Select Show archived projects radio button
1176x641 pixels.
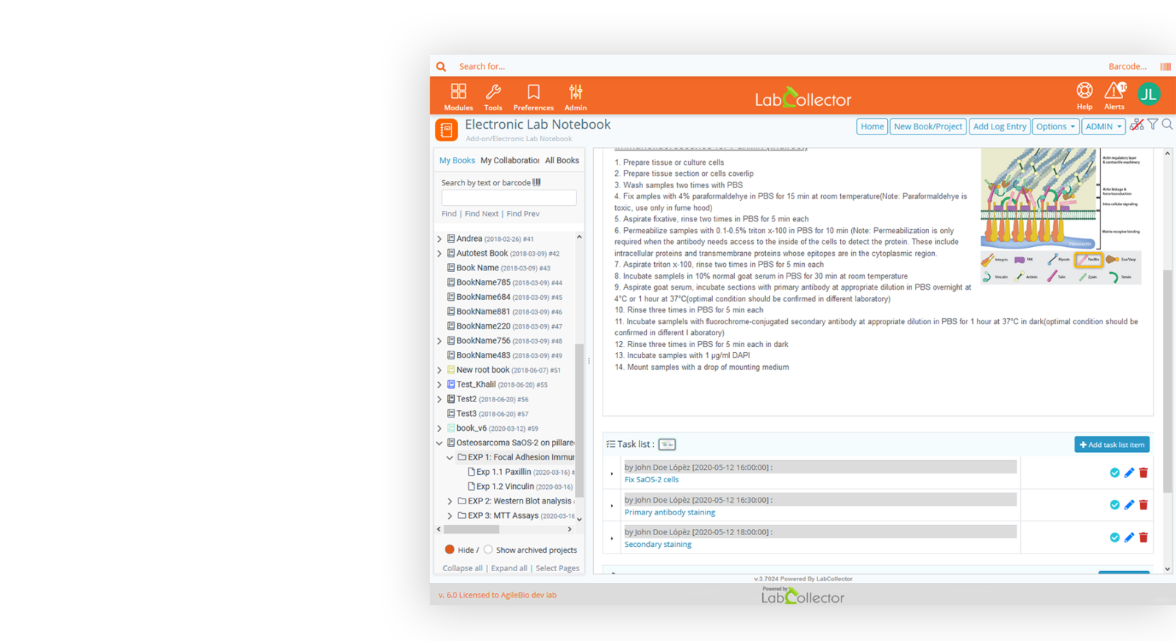point(488,549)
